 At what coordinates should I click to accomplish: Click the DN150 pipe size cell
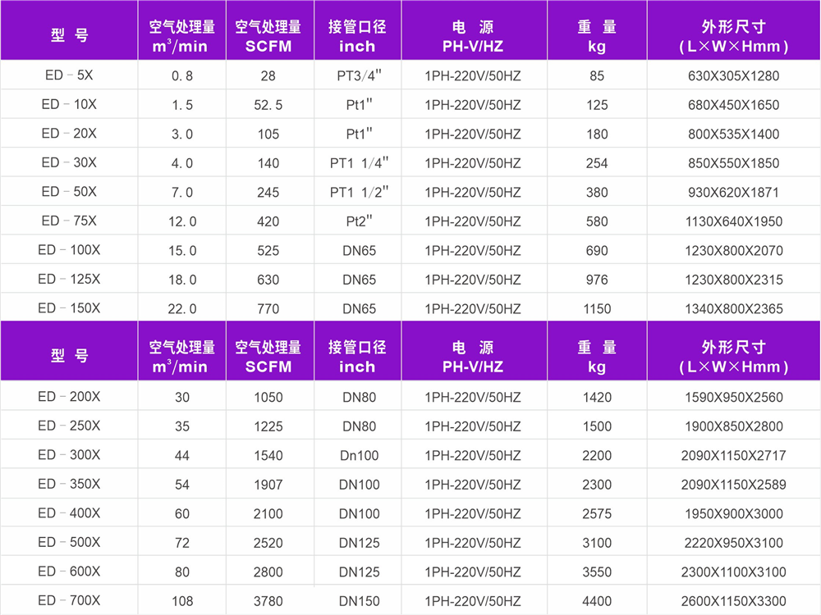point(357,601)
